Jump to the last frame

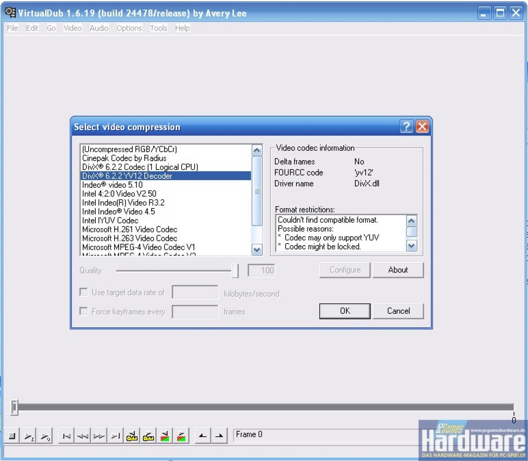(116, 436)
